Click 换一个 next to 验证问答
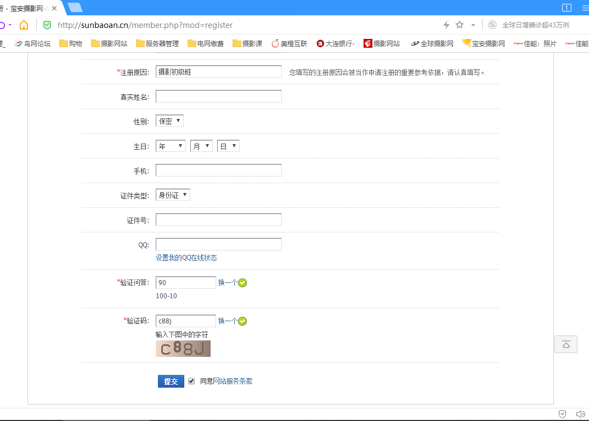The image size is (589, 421). 228,282
